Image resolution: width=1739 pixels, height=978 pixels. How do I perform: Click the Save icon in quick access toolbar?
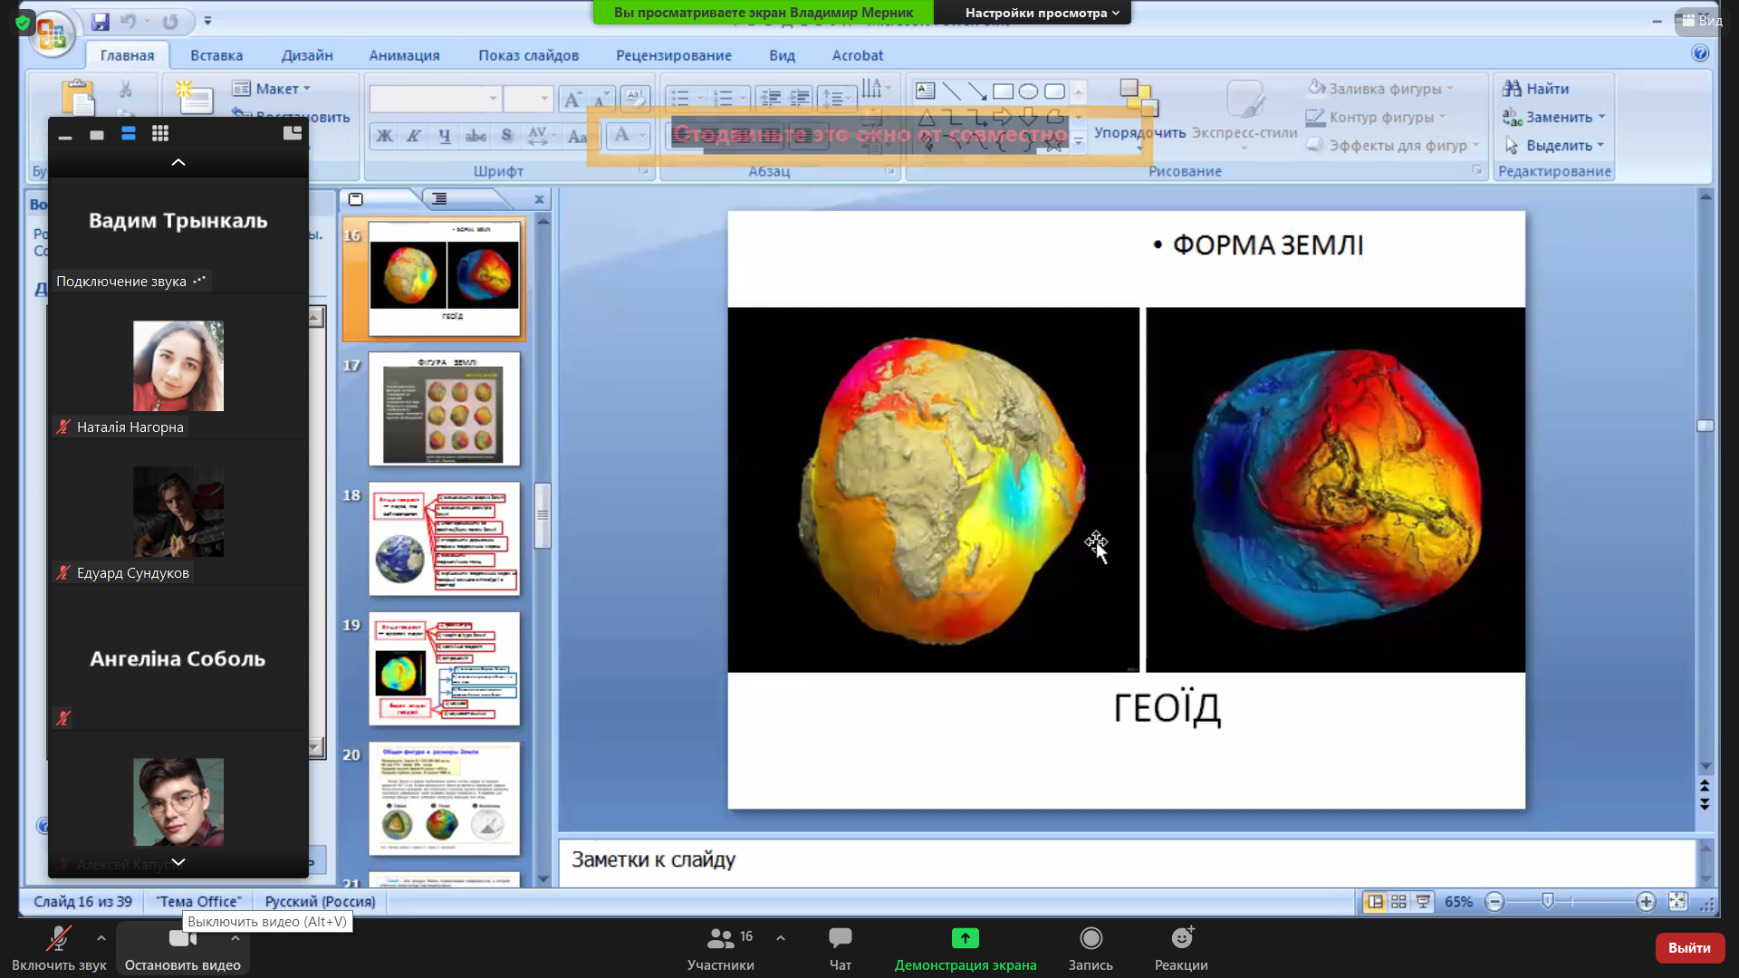click(101, 21)
